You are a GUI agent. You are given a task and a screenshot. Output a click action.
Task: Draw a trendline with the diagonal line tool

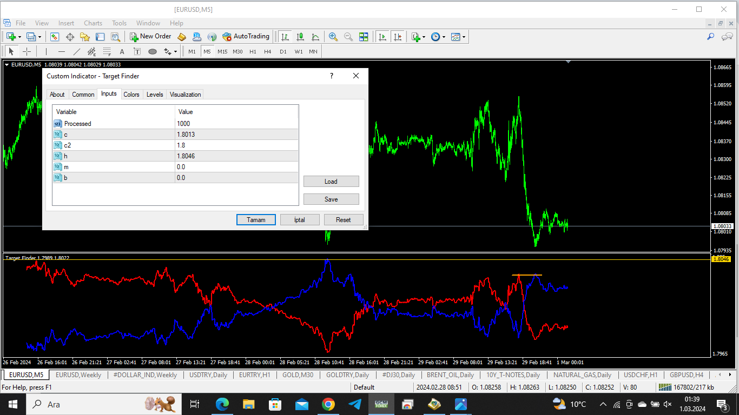(x=77, y=52)
